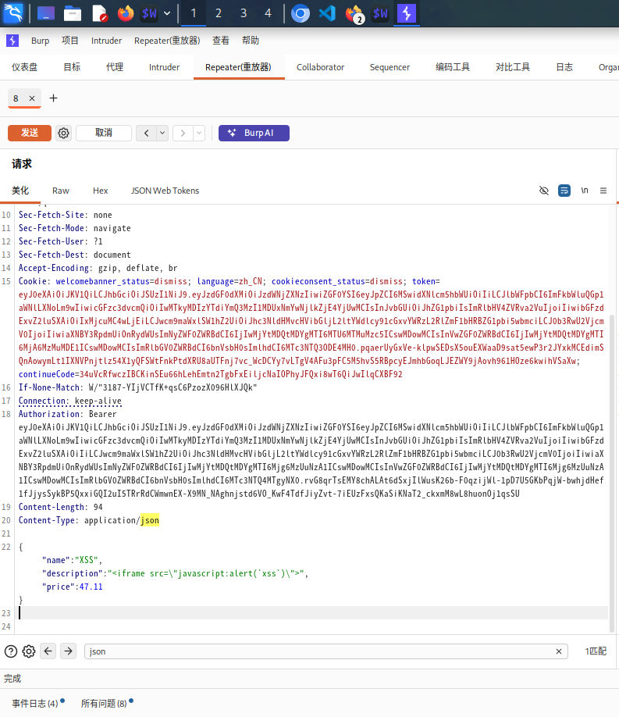Switch to workspace 4
This screenshot has width=619, height=717.
(268, 13)
